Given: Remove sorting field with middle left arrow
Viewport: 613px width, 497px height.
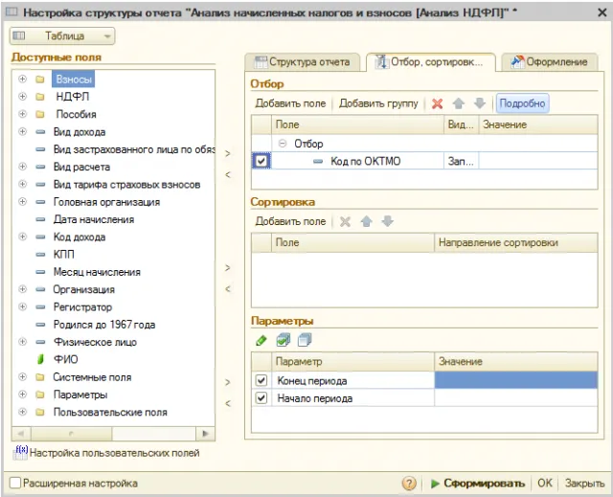Looking at the screenshot, I should pyautogui.click(x=228, y=289).
